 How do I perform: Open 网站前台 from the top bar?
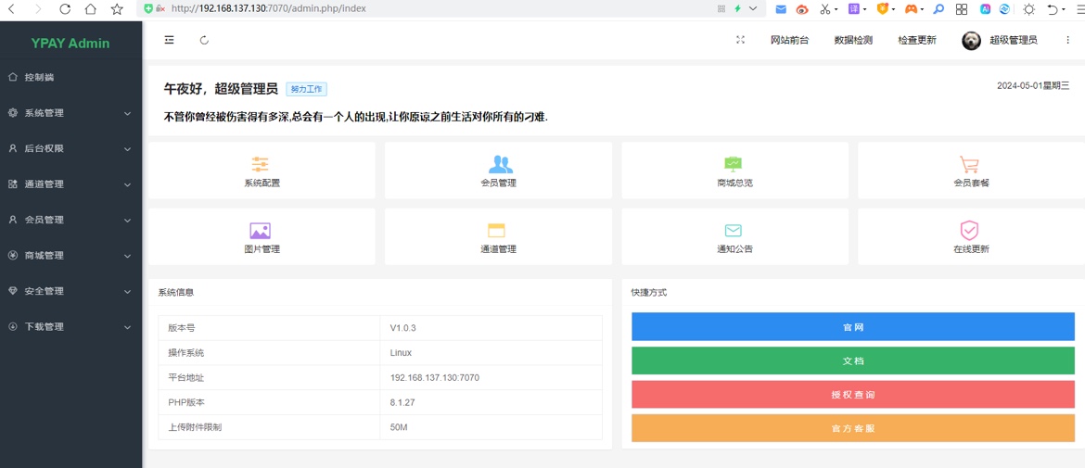[x=789, y=40]
